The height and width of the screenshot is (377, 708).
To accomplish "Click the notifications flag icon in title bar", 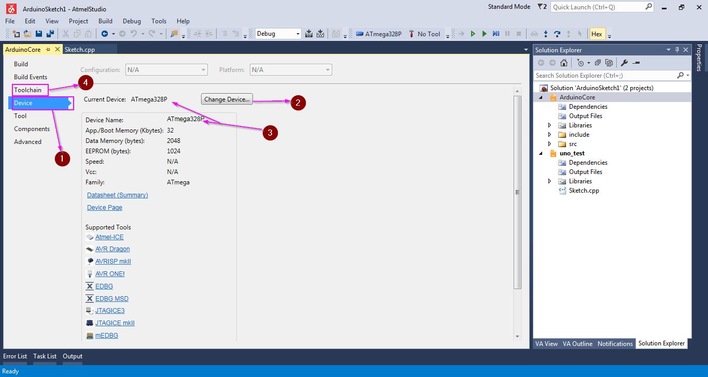I will (x=542, y=7).
